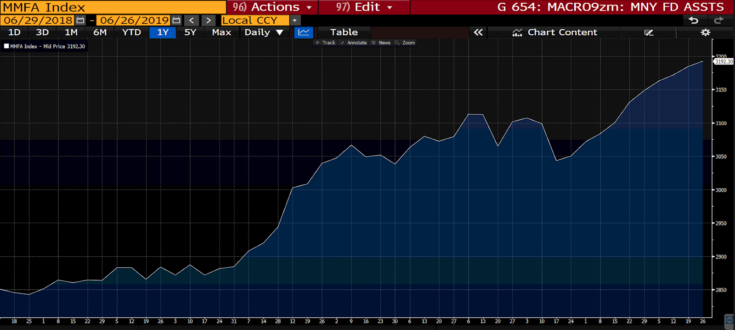Click the 2850 y-axis label

tap(721, 290)
